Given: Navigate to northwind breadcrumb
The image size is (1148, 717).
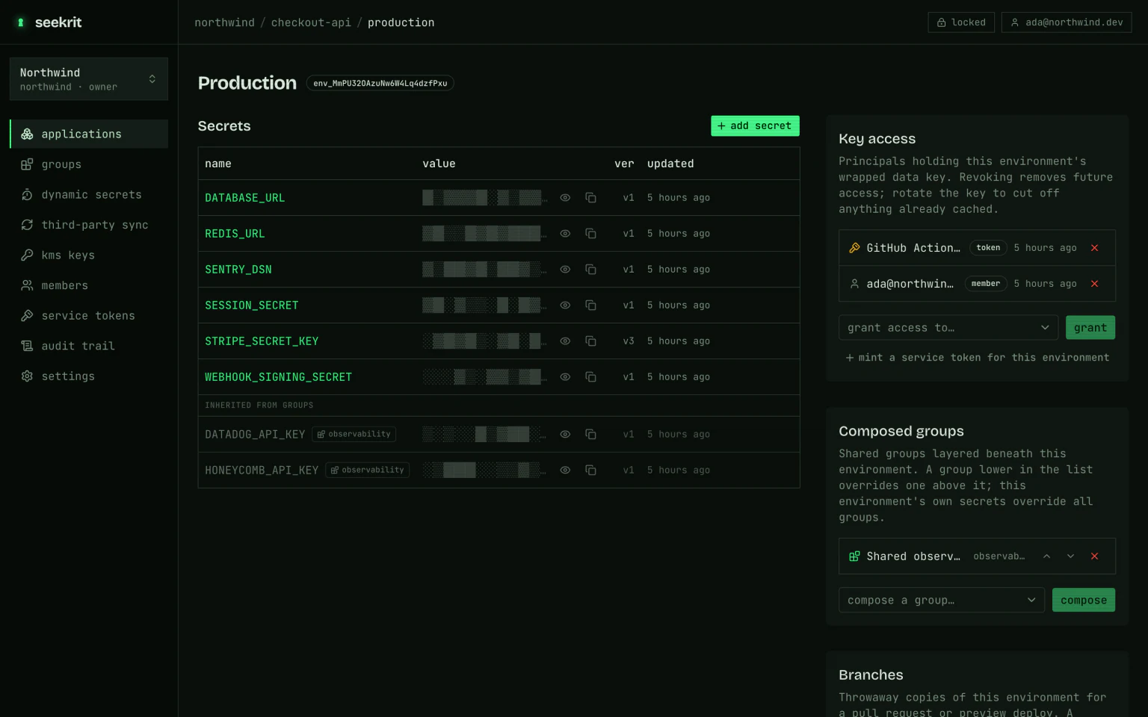Looking at the screenshot, I should 224,22.
